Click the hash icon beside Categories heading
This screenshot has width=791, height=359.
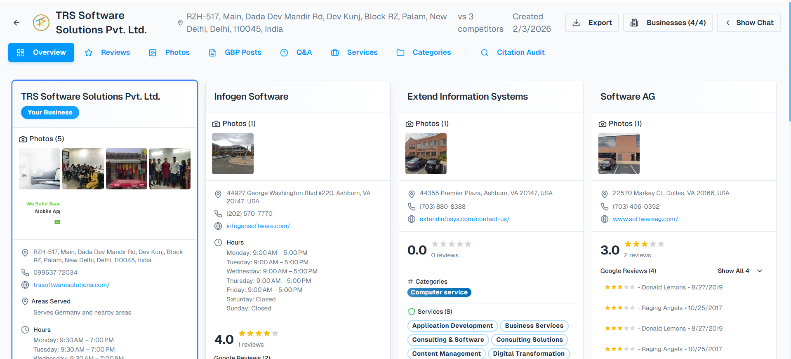click(x=410, y=282)
